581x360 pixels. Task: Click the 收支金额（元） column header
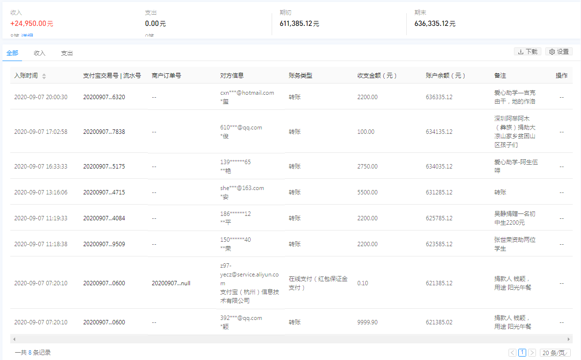click(x=377, y=75)
